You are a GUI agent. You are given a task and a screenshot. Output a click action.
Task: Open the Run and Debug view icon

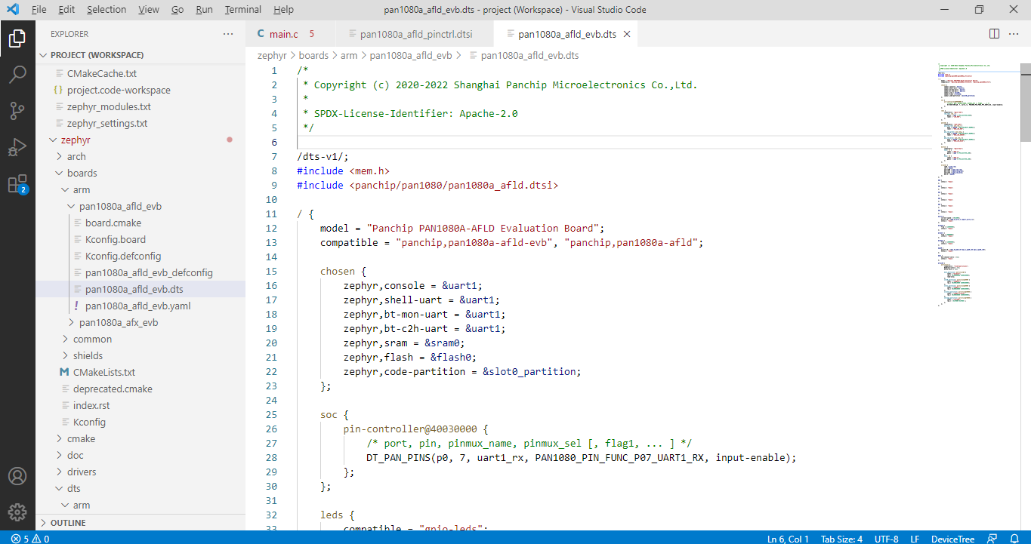pyautogui.click(x=17, y=147)
